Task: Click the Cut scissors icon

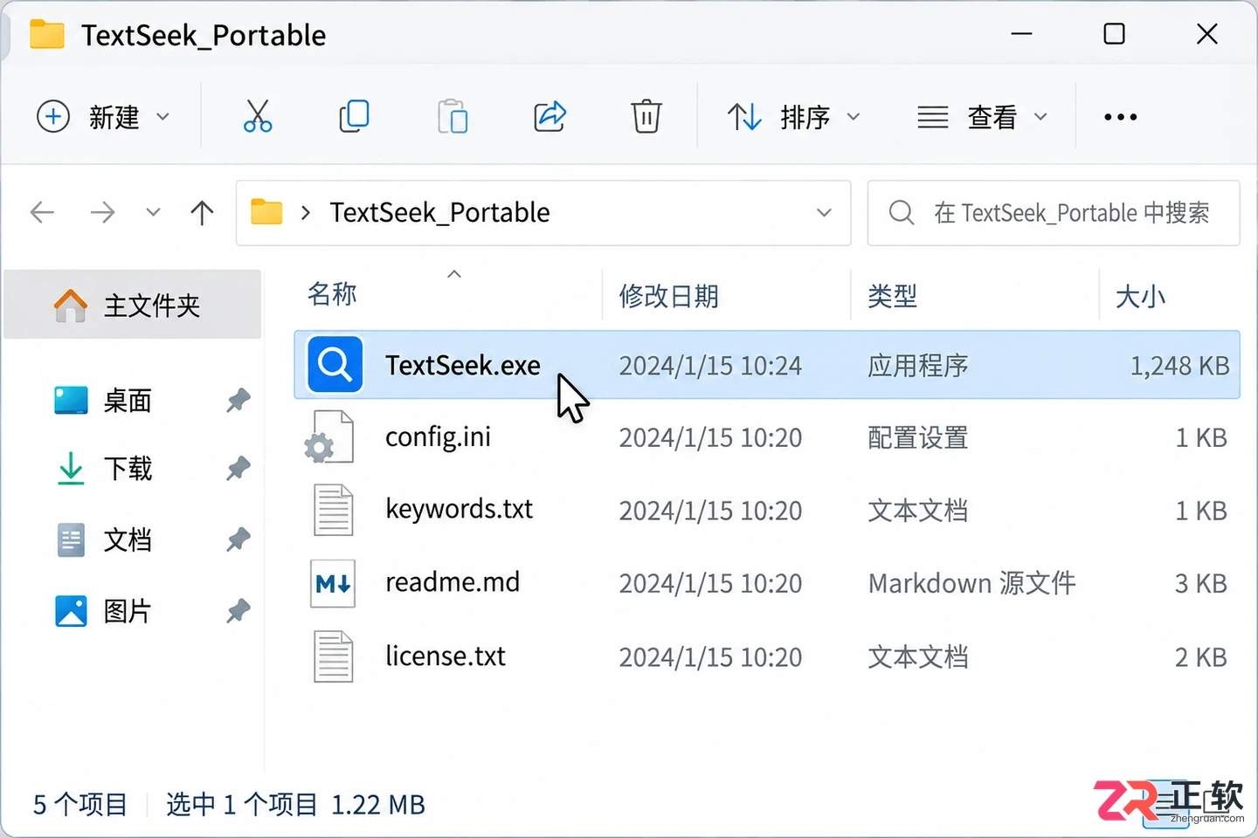Action: point(258,116)
